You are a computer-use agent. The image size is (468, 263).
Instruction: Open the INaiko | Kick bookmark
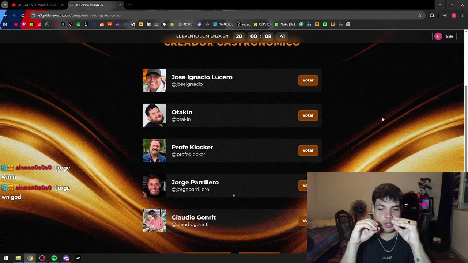point(285,24)
